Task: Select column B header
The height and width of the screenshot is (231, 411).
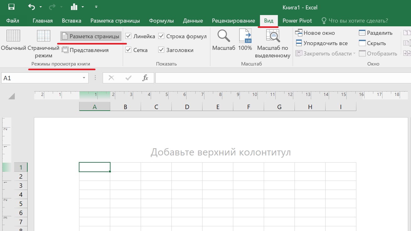Action: (125, 107)
